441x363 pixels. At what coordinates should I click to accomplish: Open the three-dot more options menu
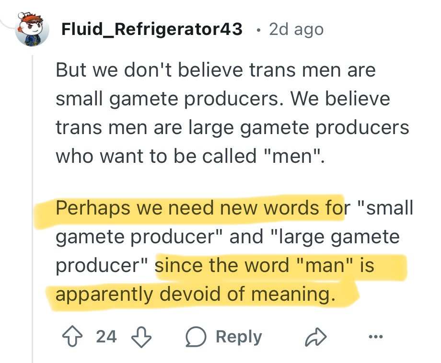pyautogui.click(x=376, y=336)
